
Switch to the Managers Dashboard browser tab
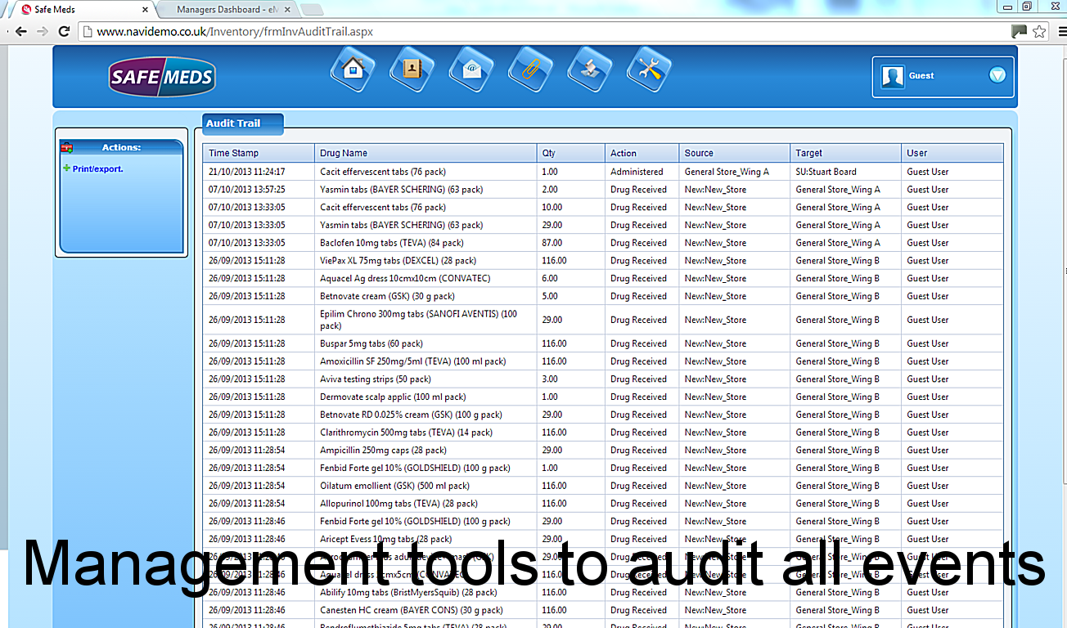231,9
